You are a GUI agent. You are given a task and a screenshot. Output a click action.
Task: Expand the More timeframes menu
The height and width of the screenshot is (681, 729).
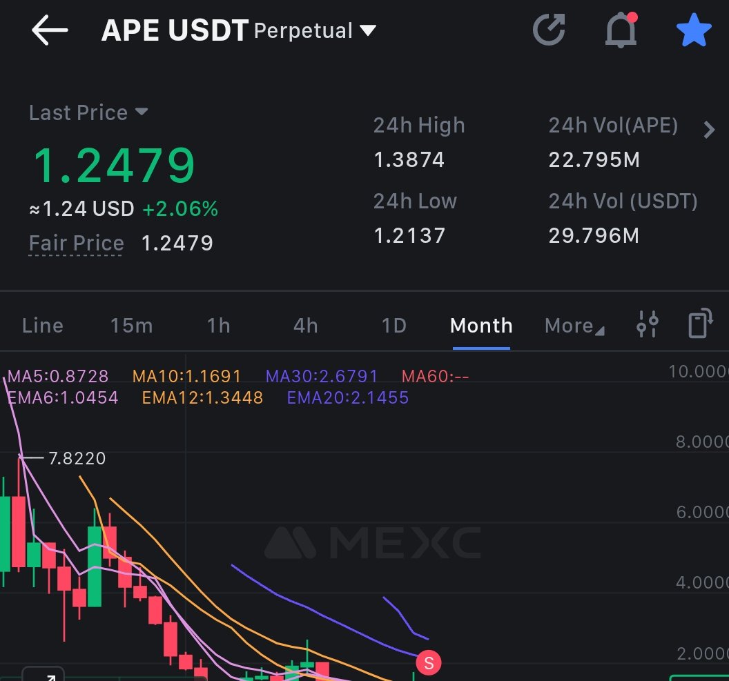click(x=573, y=325)
